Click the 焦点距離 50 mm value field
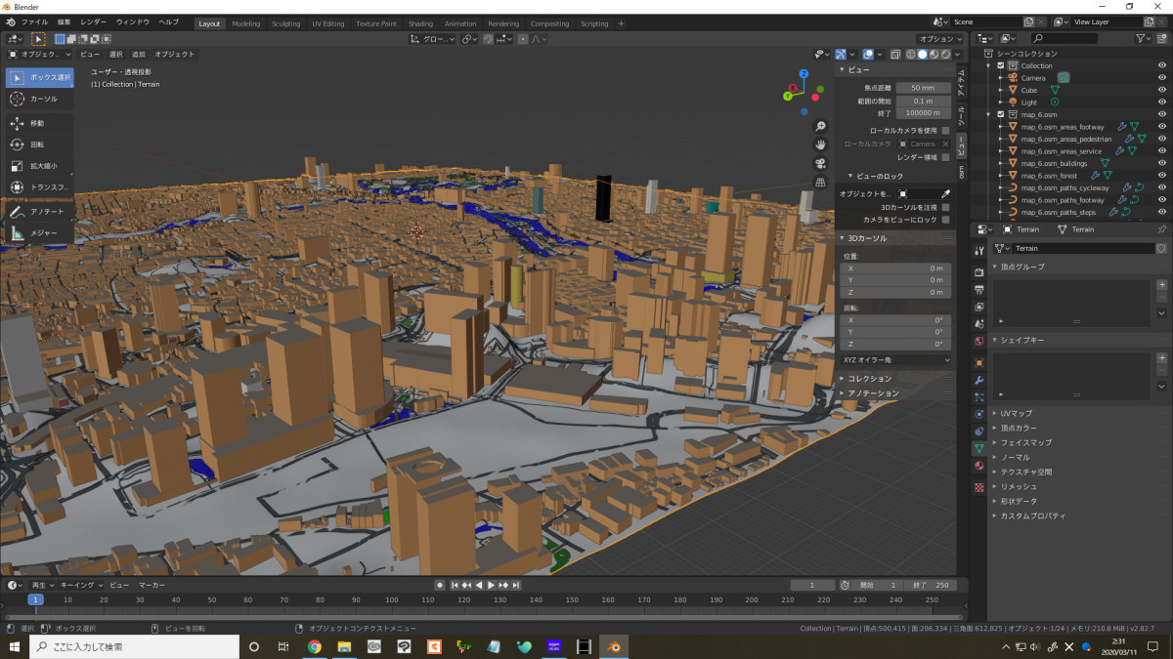Viewport: 1173px width, 659px height. 923,88
